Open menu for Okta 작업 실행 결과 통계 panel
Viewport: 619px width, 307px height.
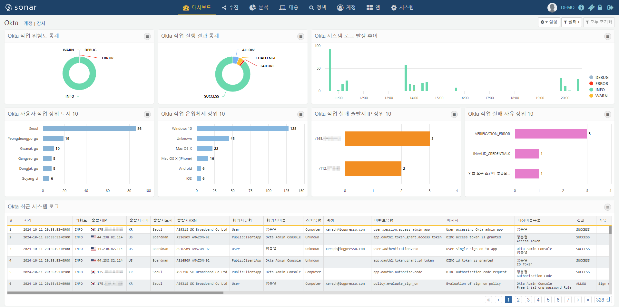pyautogui.click(x=301, y=36)
